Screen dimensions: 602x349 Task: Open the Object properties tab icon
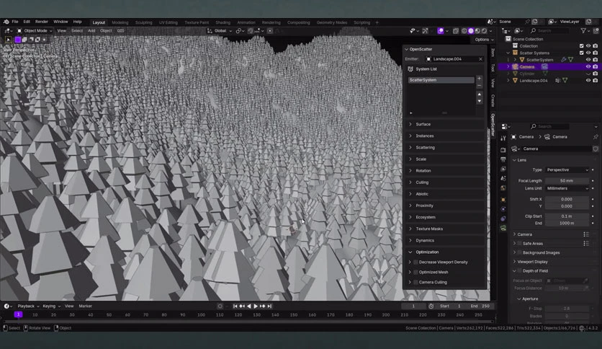tap(503, 200)
